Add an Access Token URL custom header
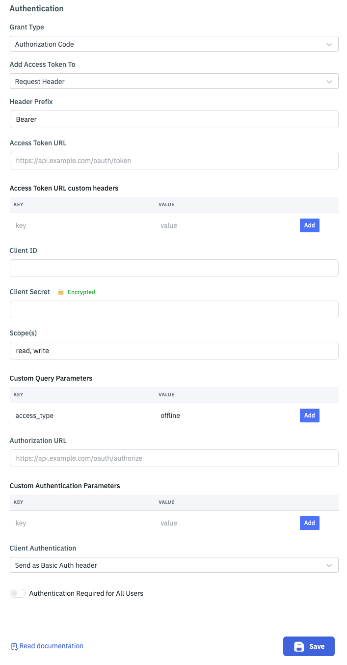 pos(309,225)
